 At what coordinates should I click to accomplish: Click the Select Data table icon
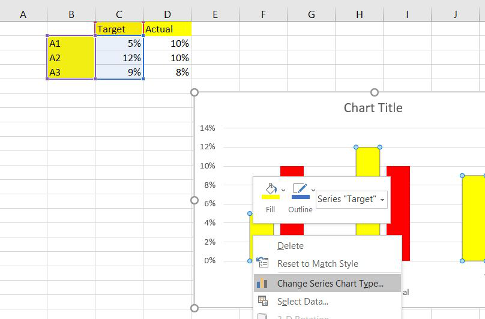point(262,302)
